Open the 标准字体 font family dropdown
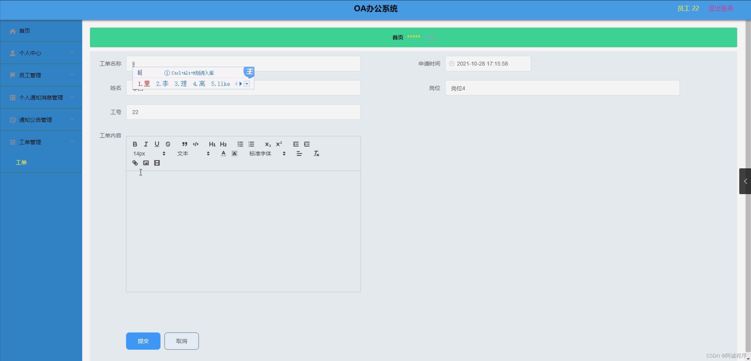This screenshot has width=751, height=361. 267,153
